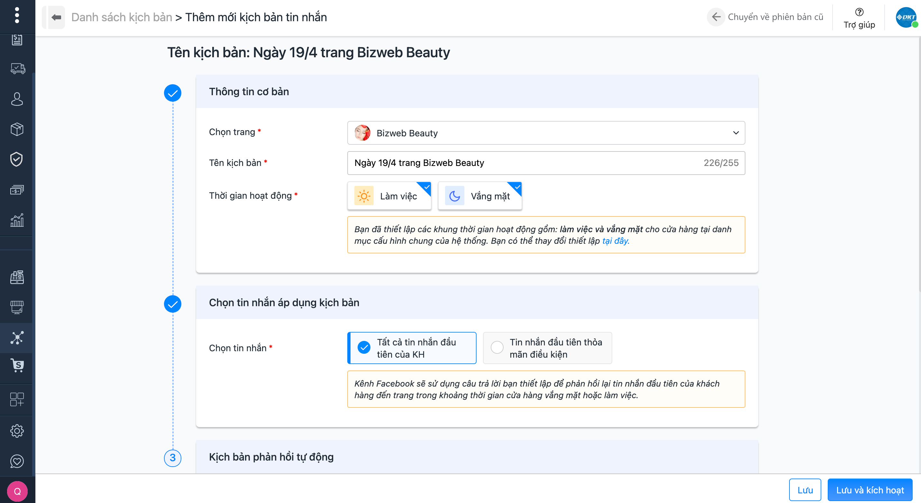Open the apps grid plus icon

17,399
